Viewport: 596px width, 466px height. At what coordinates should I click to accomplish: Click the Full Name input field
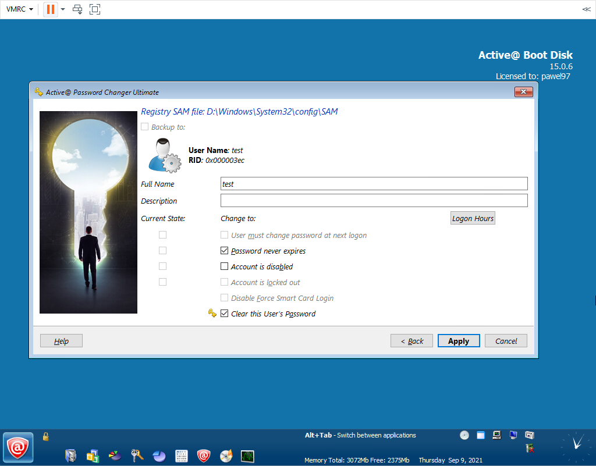(x=374, y=183)
